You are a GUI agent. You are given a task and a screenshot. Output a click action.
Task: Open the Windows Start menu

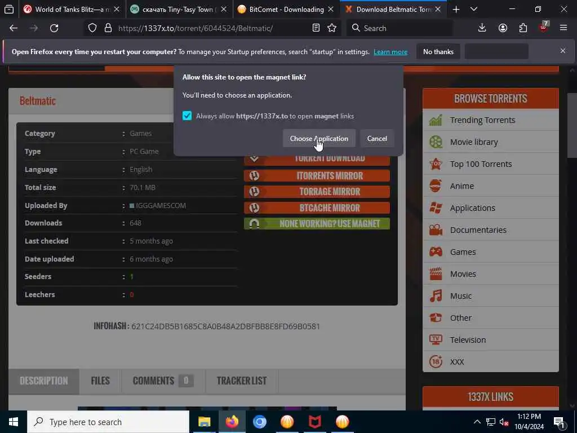14,422
